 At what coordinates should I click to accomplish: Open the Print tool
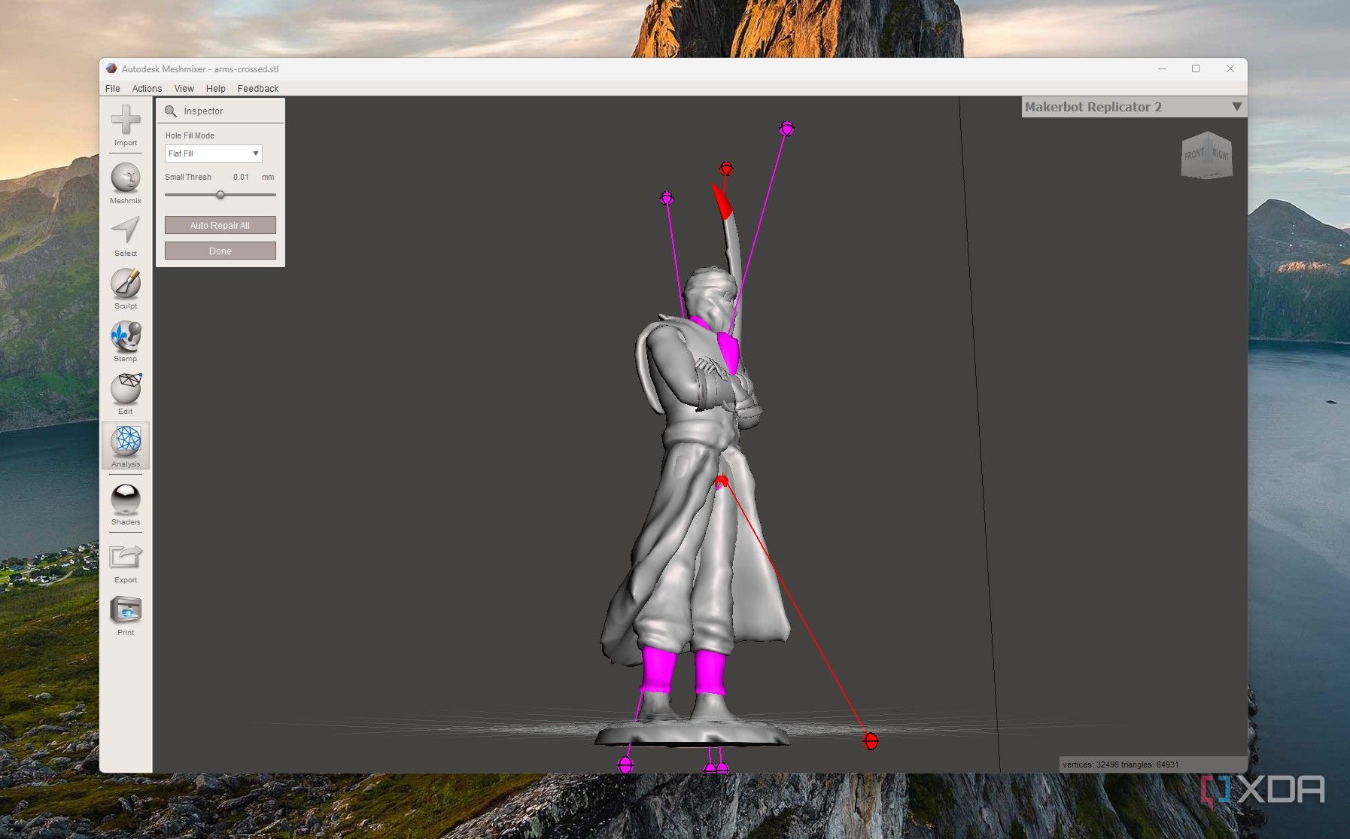125,609
